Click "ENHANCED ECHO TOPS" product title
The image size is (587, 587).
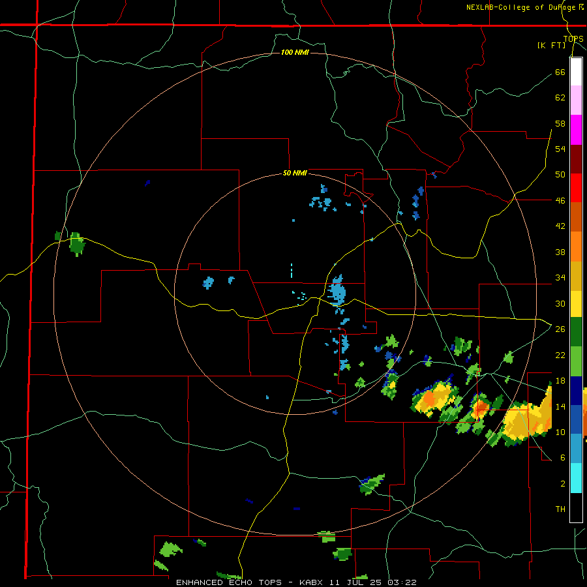tap(229, 582)
